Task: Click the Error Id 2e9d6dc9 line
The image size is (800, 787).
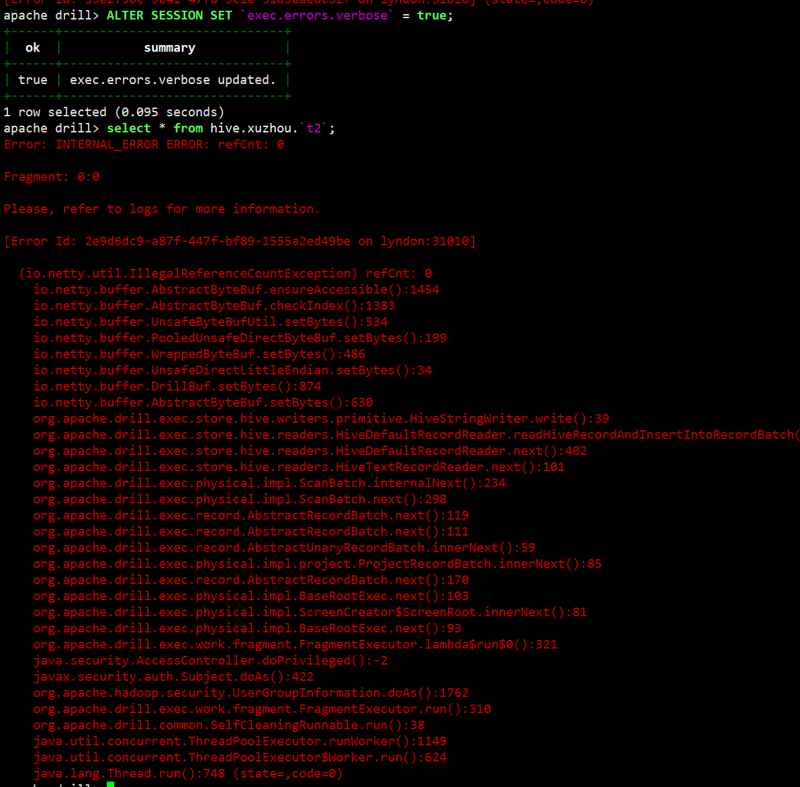Action: [x=240, y=241]
